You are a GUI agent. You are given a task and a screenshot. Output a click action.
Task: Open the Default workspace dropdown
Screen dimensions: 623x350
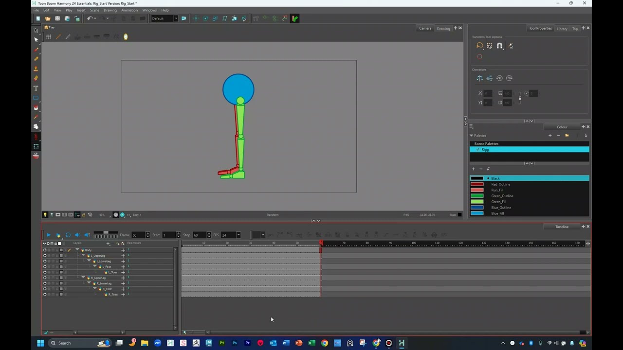(x=165, y=18)
